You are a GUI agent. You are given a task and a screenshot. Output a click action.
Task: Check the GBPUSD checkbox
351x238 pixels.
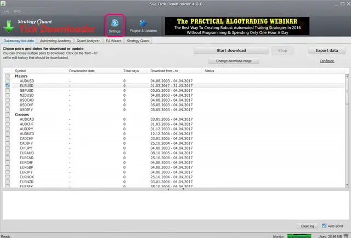pos(8,90)
